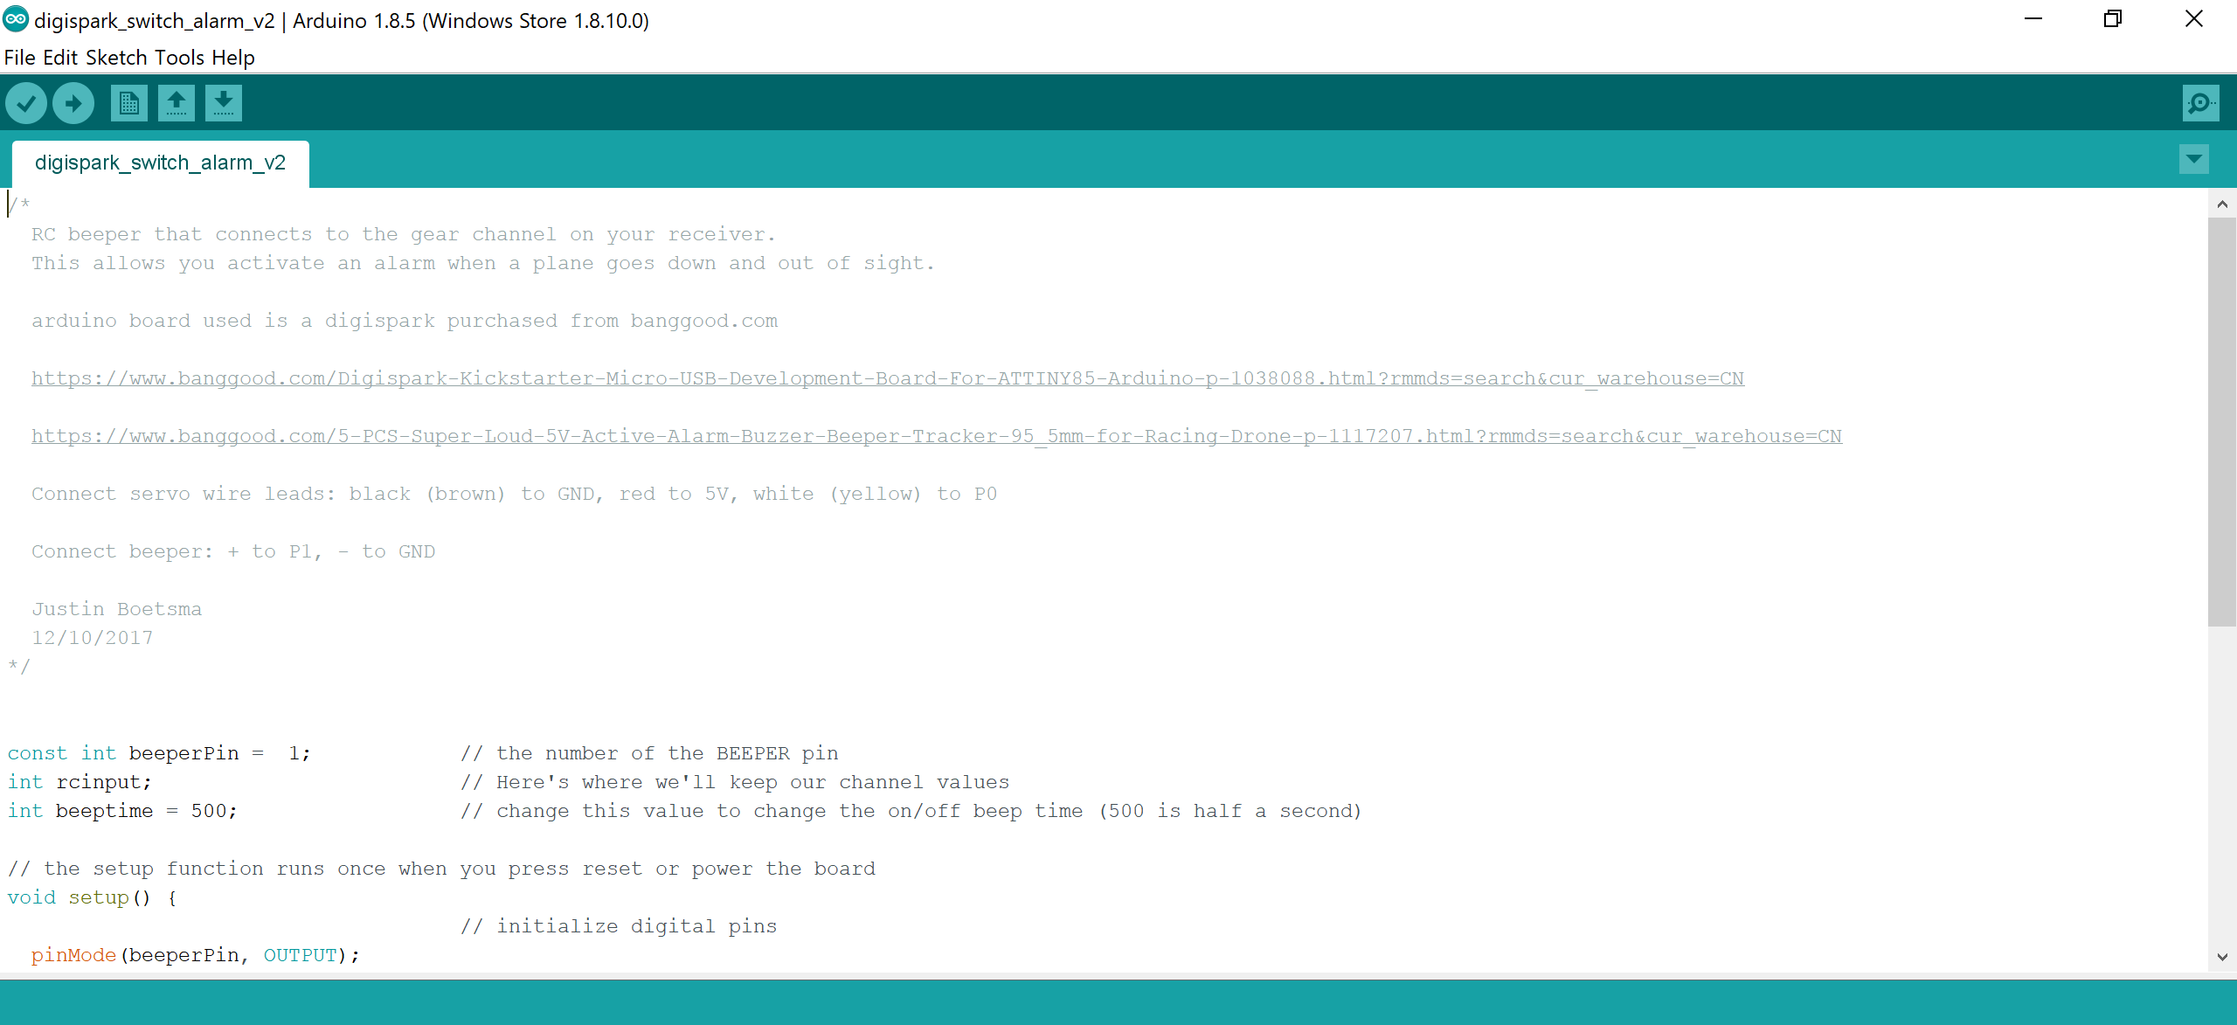Image resolution: width=2237 pixels, height=1025 pixels.
Task: Click the scrollbar down arrow
Action: [x=2221, y=955]
